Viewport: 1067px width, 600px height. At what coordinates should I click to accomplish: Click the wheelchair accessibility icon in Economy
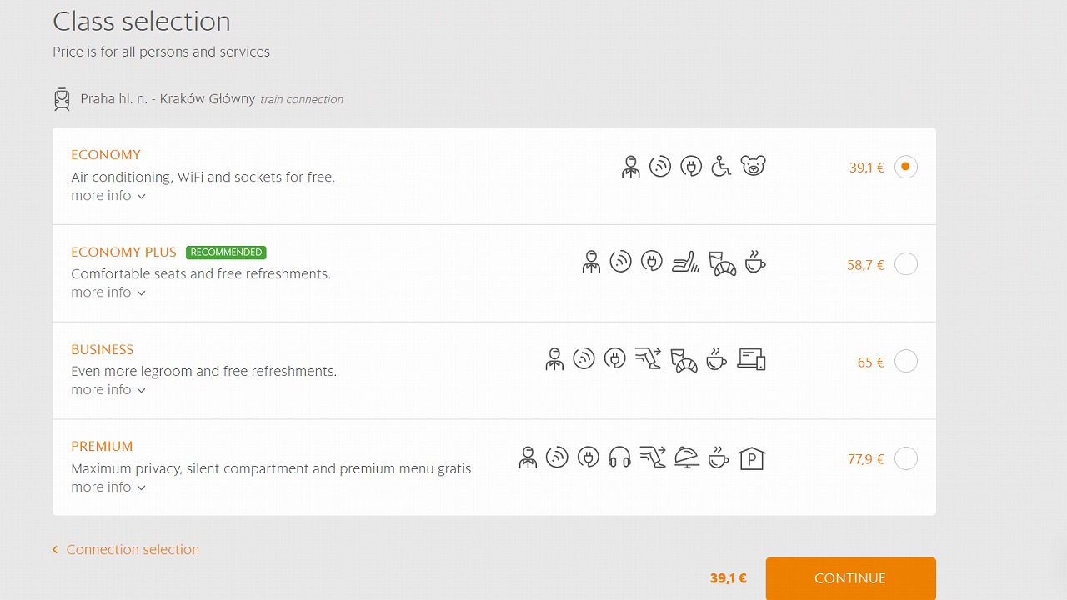pyautogui.click(x=722, y=167)
